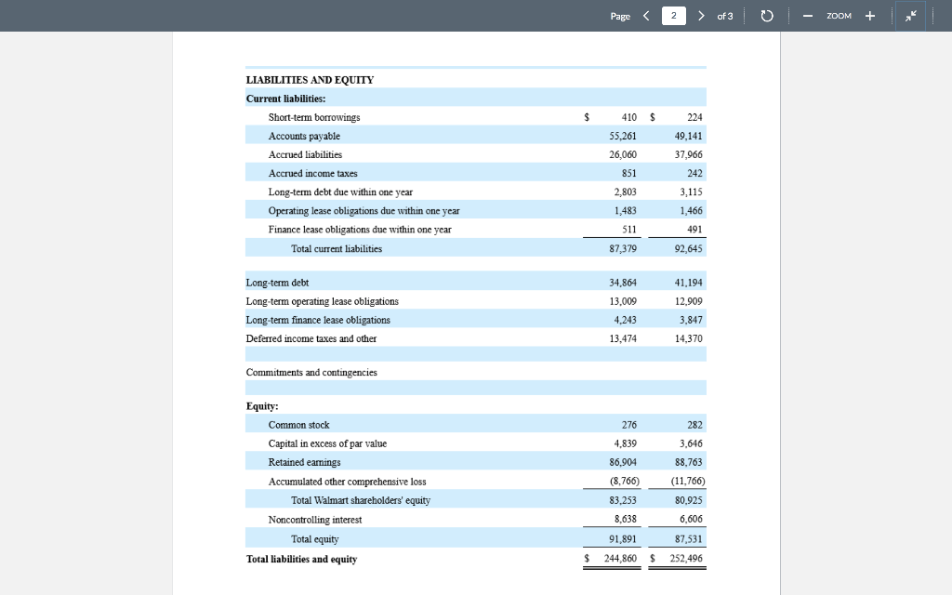The width and height of the screenshot is (952, 595).
Task: Click the Accounts payable line item
Action: 303,136
